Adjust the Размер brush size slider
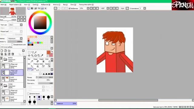Screen dimensions: 194x109 point(45,77)
